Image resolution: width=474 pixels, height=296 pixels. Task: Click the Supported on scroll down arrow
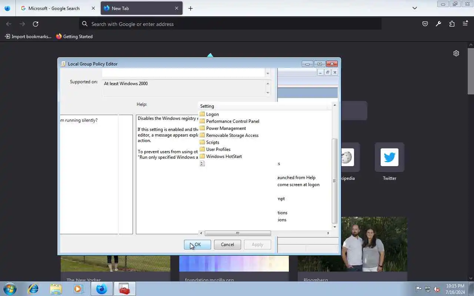tap(268, 92)
